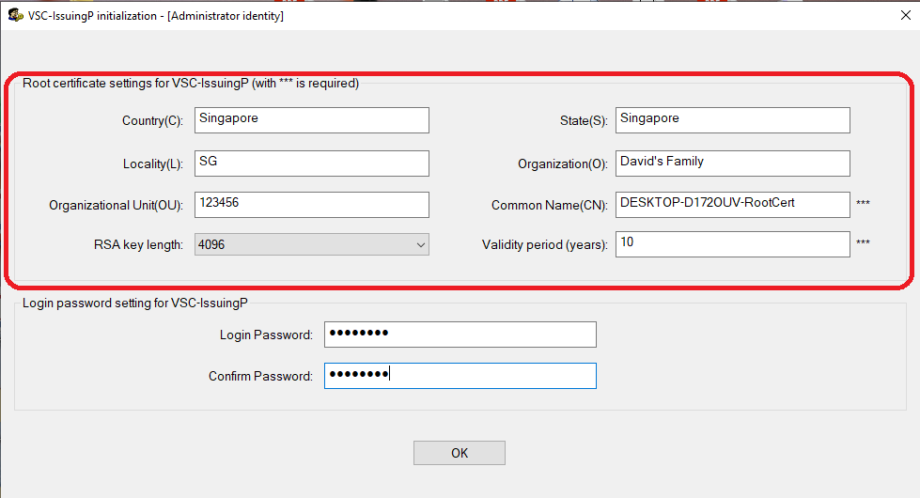
Task: Click the Common Name(CN) text box
Action: click(x=732, y=204)
